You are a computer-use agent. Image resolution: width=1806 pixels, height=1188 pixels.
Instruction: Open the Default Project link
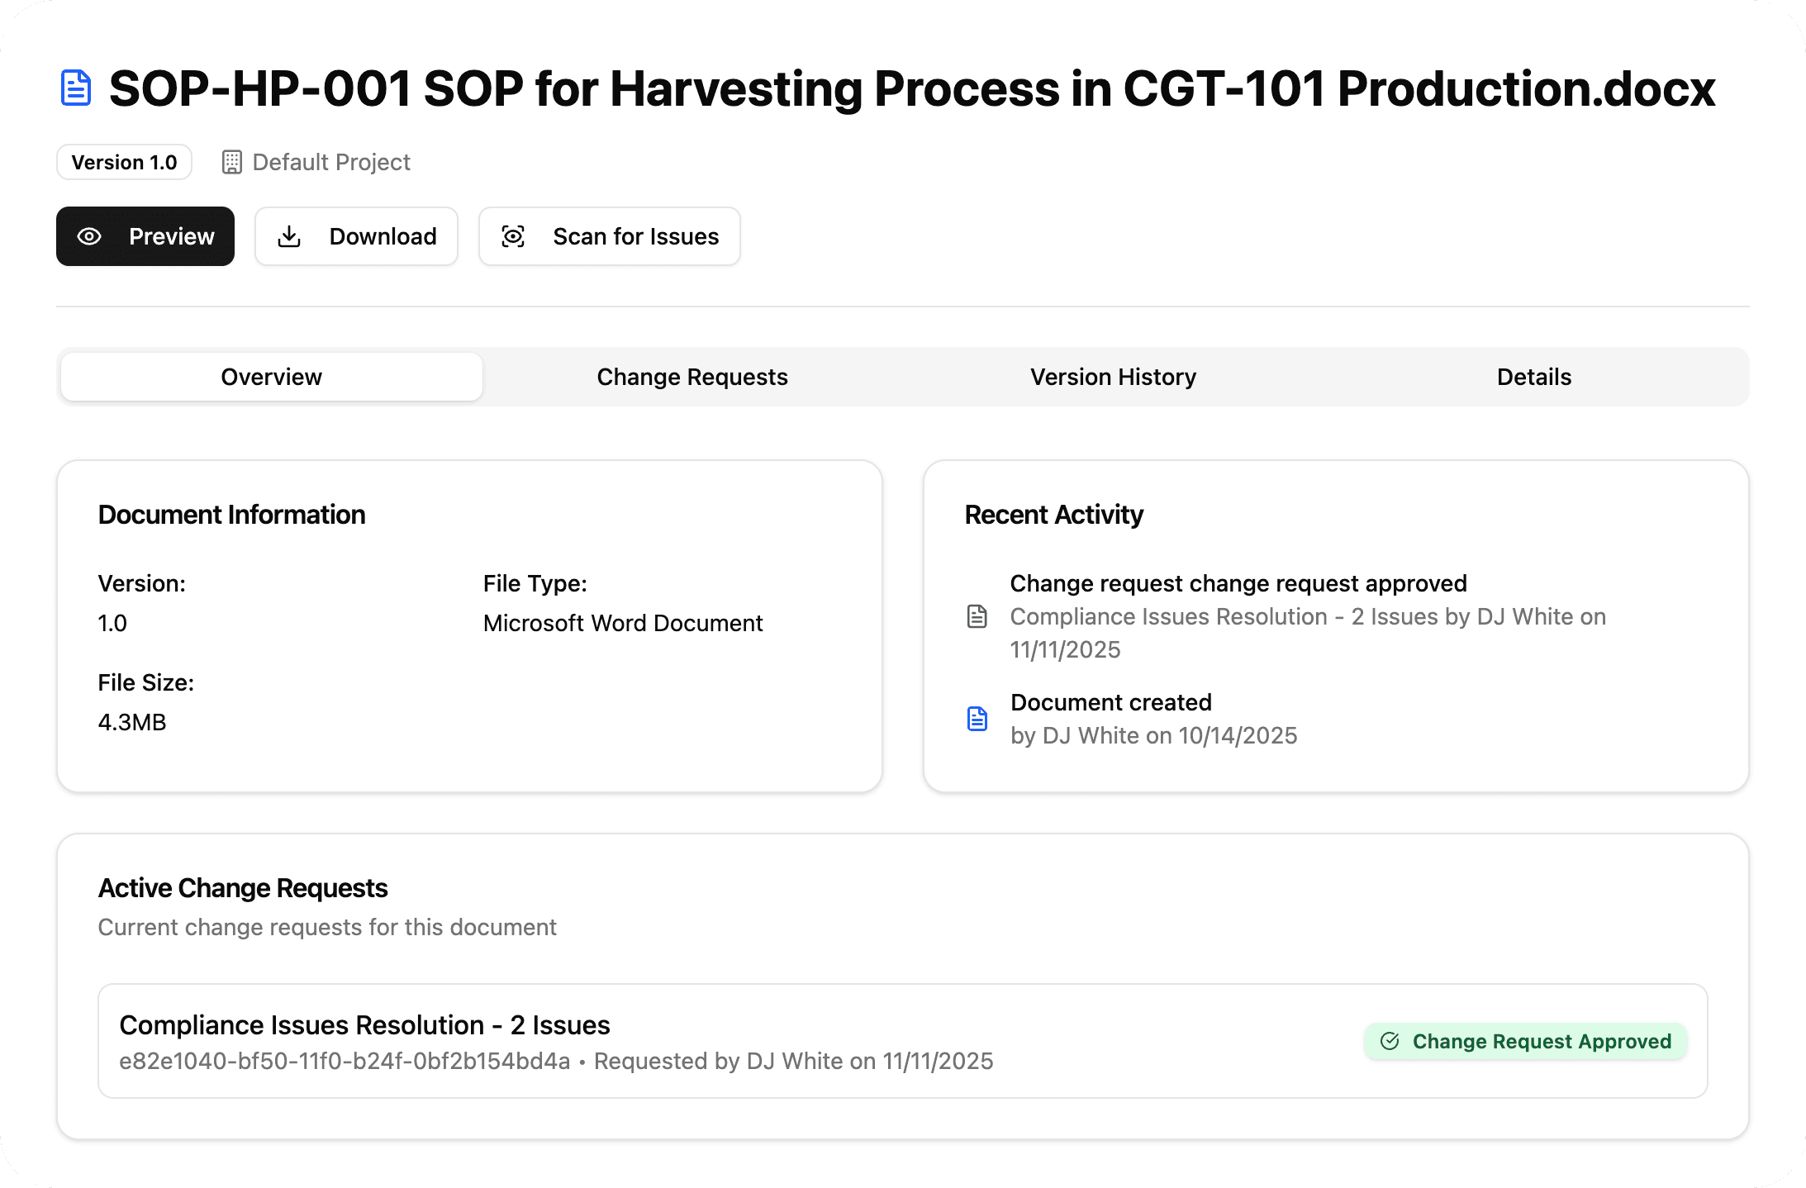tap(330, 162)
